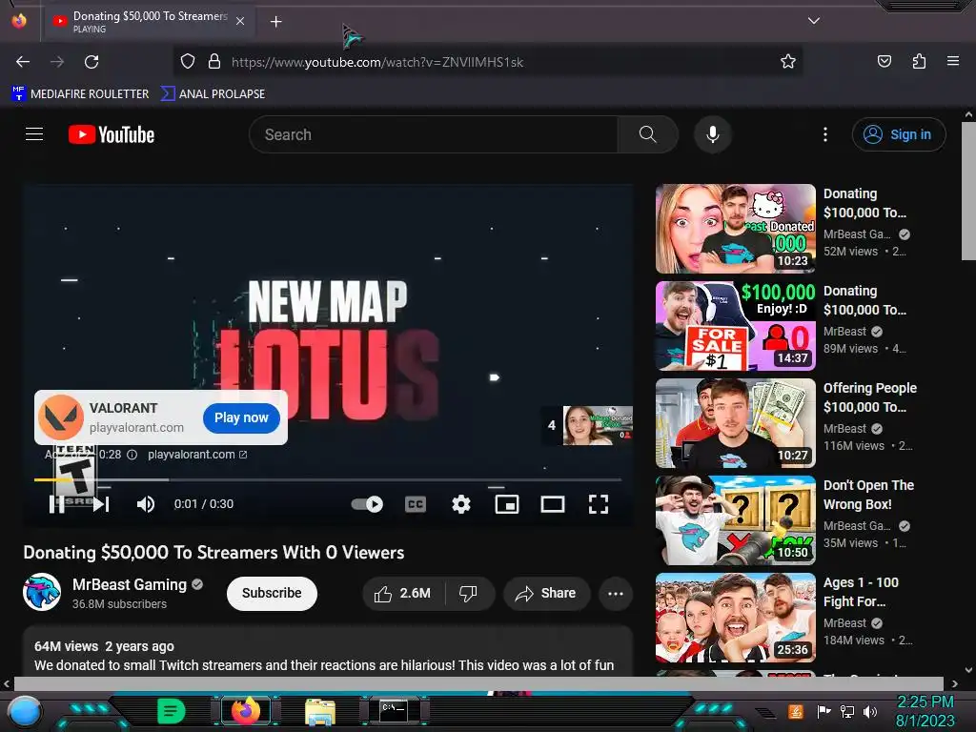Screen dimensions: 976x732
Task: Open a new tab with the plus button
Action: pos(275,22)
